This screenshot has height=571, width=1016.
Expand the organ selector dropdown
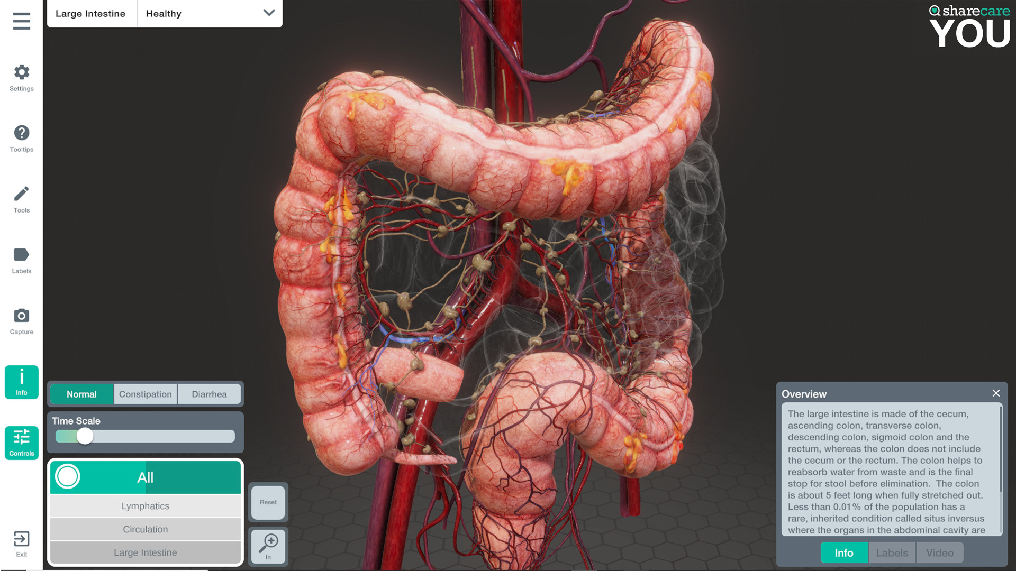click(267, 13)
